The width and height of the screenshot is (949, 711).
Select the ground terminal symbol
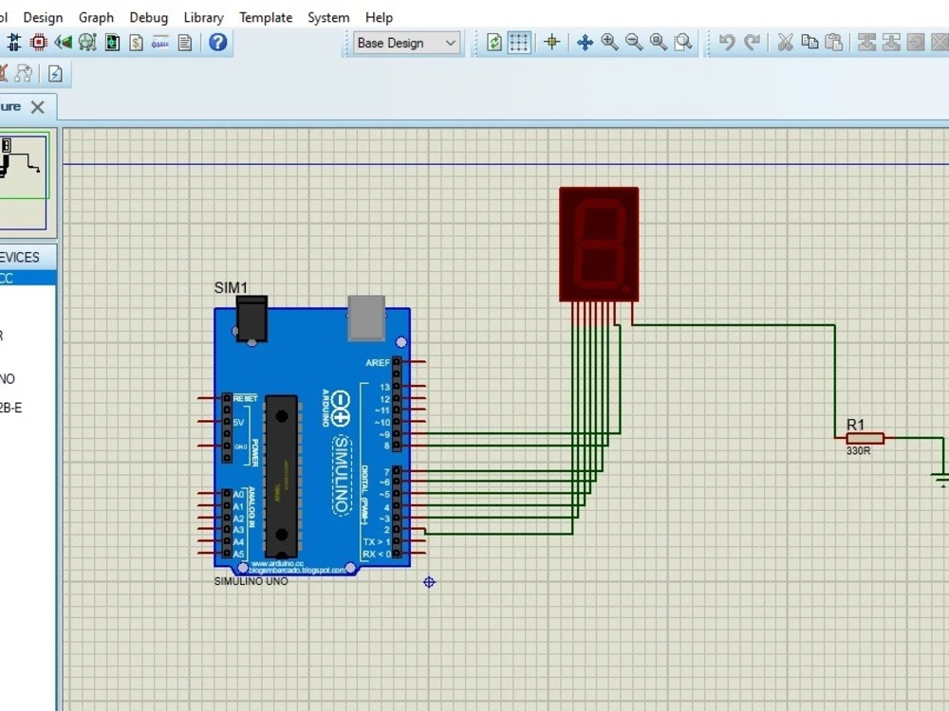(941, 480)
